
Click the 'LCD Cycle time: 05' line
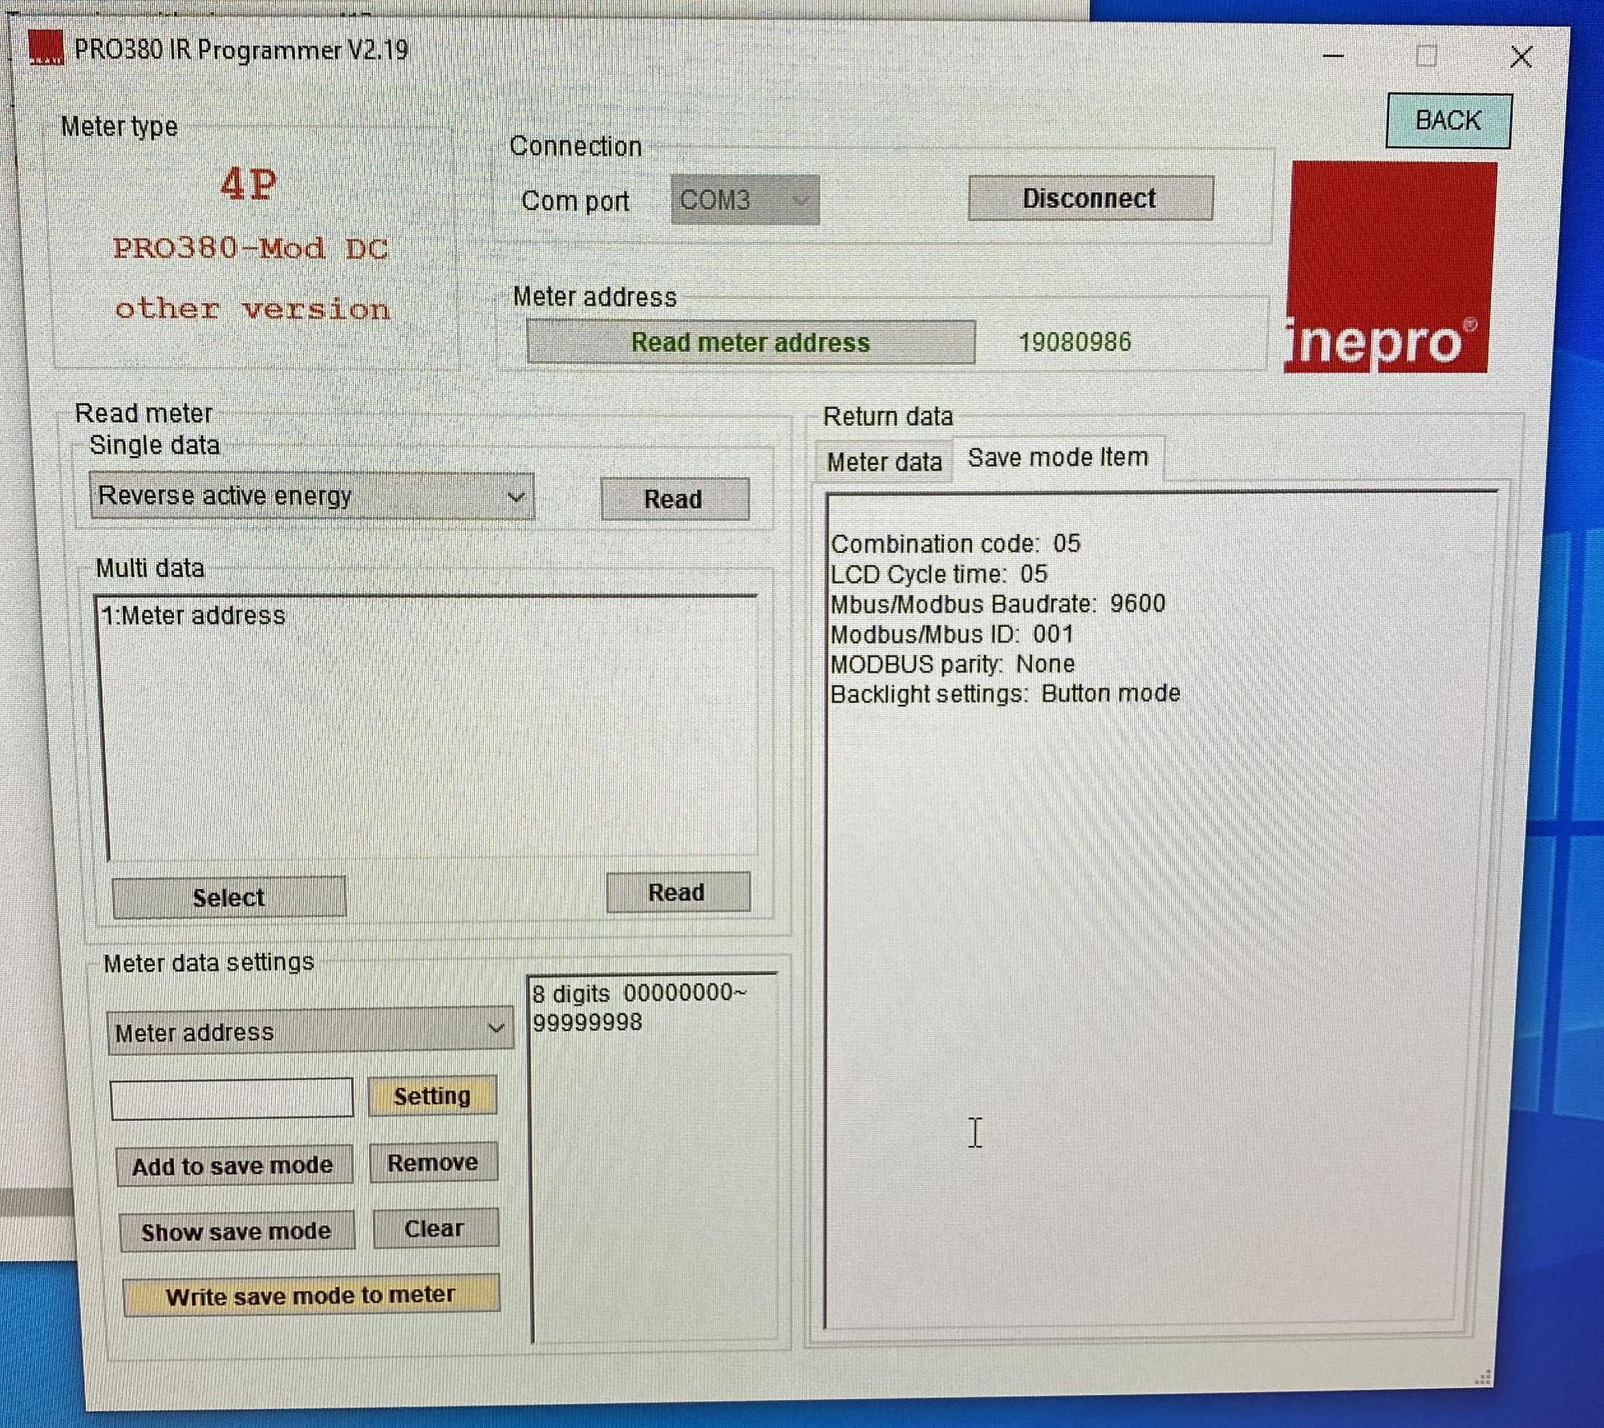[x=939, y=574]
